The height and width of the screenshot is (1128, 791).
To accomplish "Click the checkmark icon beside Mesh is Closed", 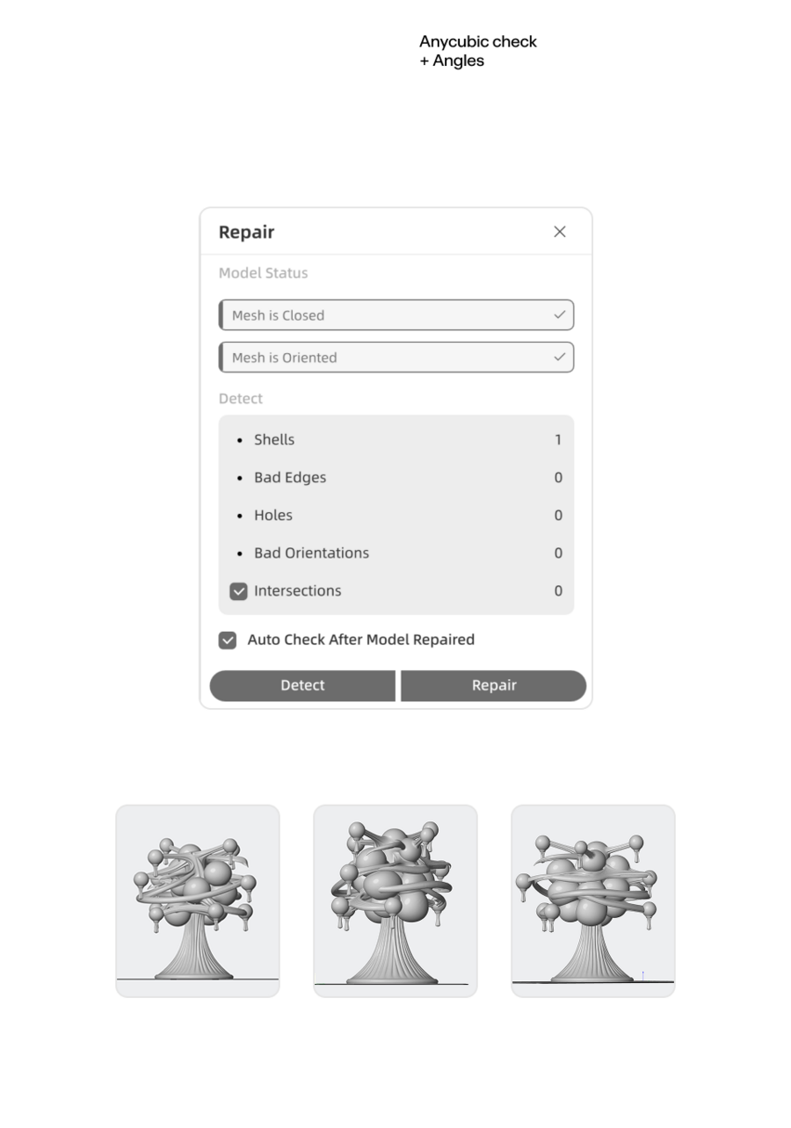I will coord(559,315).
